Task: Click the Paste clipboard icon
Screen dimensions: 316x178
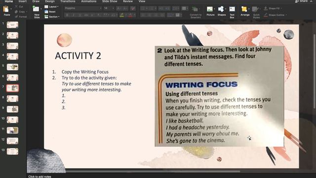Action: tap(6, 9)
